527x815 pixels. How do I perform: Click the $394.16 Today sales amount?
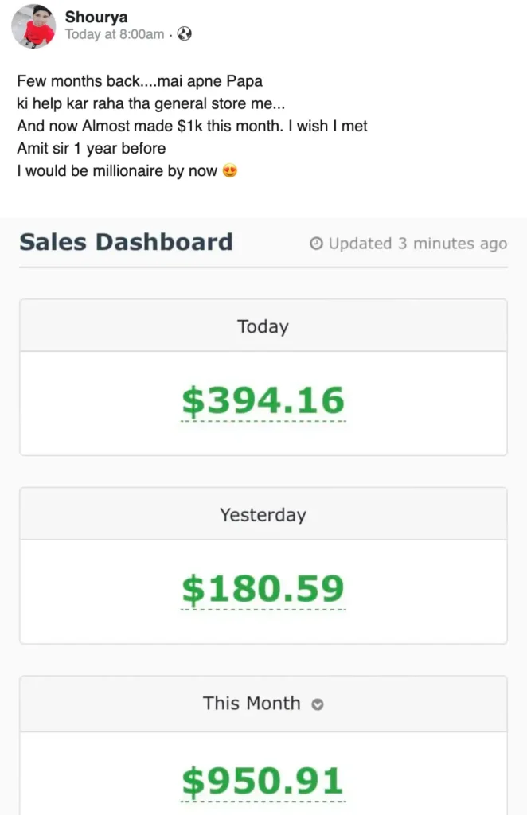(x=263, y=401)
